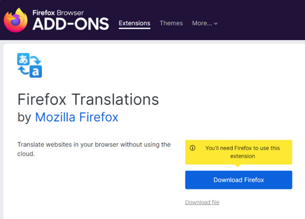
Task: Click the Firefox Translations extension icon
Action: pyautogui.click(x=29, y=65)
